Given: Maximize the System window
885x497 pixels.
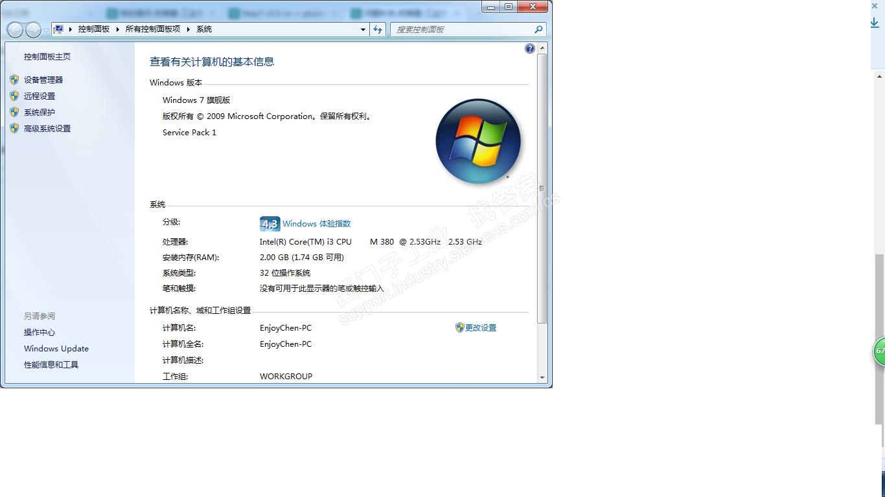Looking at the screenshot, I should click(509, 6).
